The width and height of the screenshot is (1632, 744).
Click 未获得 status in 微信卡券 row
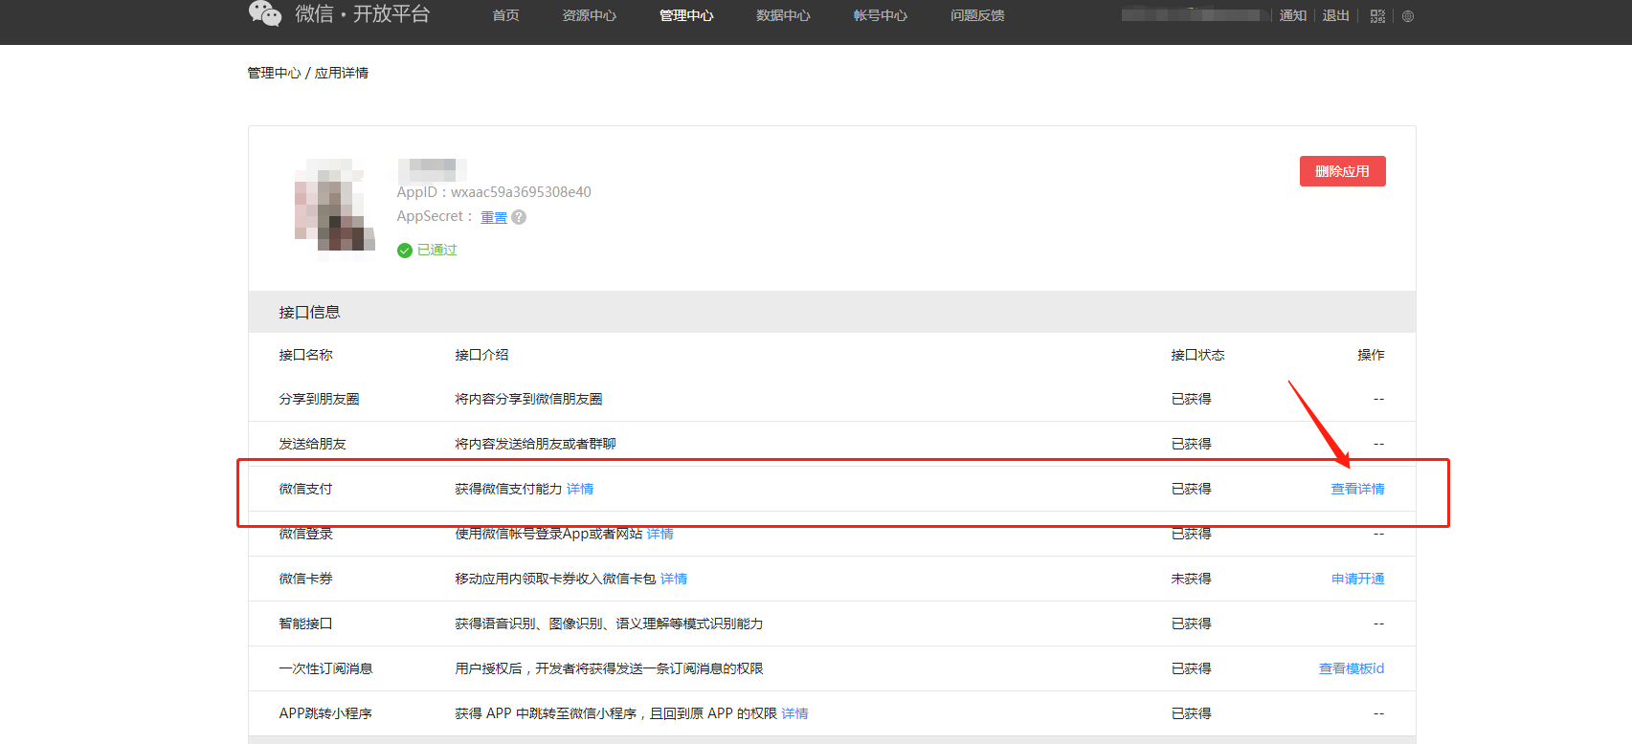click(1191, 579)
